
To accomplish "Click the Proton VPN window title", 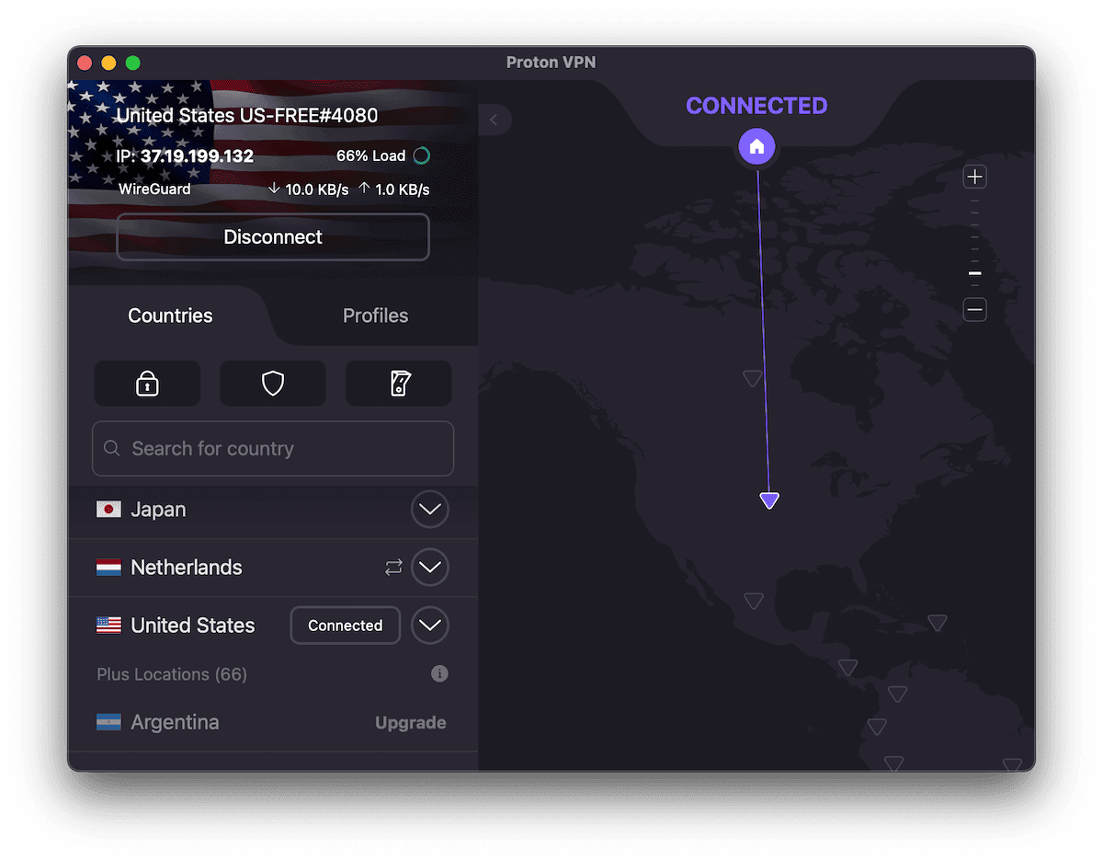I will [x=551, y=63].
